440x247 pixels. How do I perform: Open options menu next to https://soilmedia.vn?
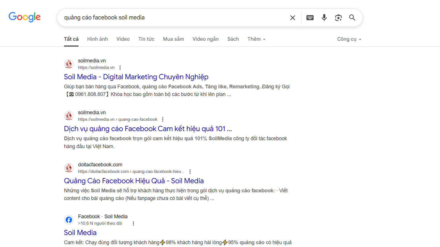point(120,68)
